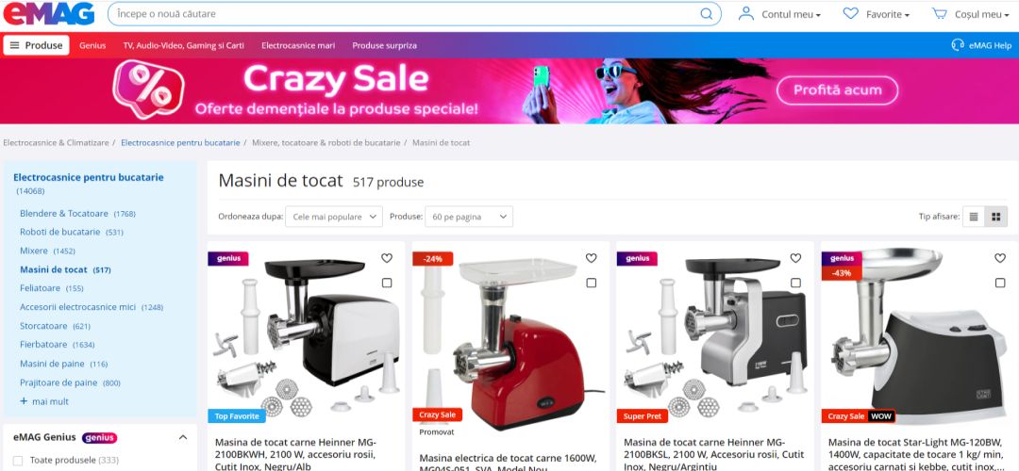
Task: Select the grid view display icon
Action: [995, 217]
